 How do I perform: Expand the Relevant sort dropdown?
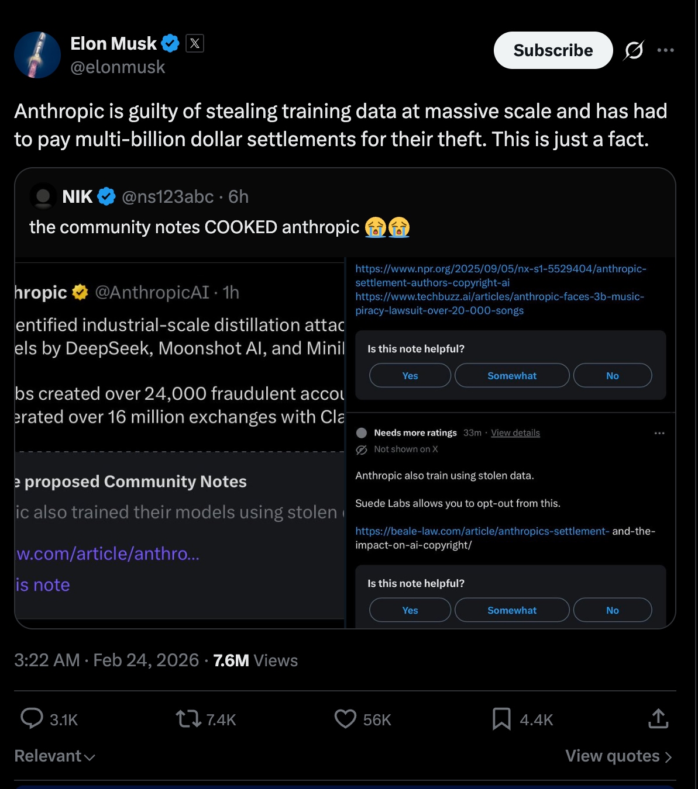pos(54,756)
